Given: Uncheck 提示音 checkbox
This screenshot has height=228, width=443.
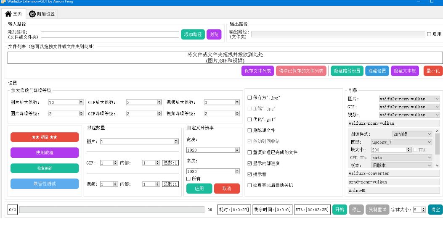Looking at the screenshot, I should 249,174.
